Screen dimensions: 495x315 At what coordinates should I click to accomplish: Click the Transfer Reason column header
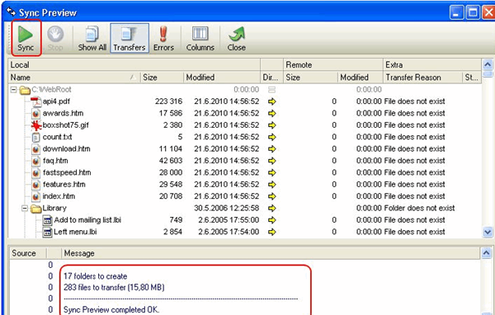coord(422,78)
